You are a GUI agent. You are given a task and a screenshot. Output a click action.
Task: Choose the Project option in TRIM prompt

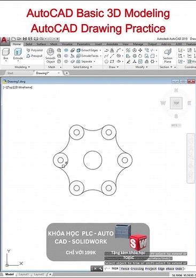pos(151,268)
